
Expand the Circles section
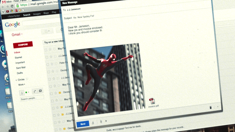(16, 80)
